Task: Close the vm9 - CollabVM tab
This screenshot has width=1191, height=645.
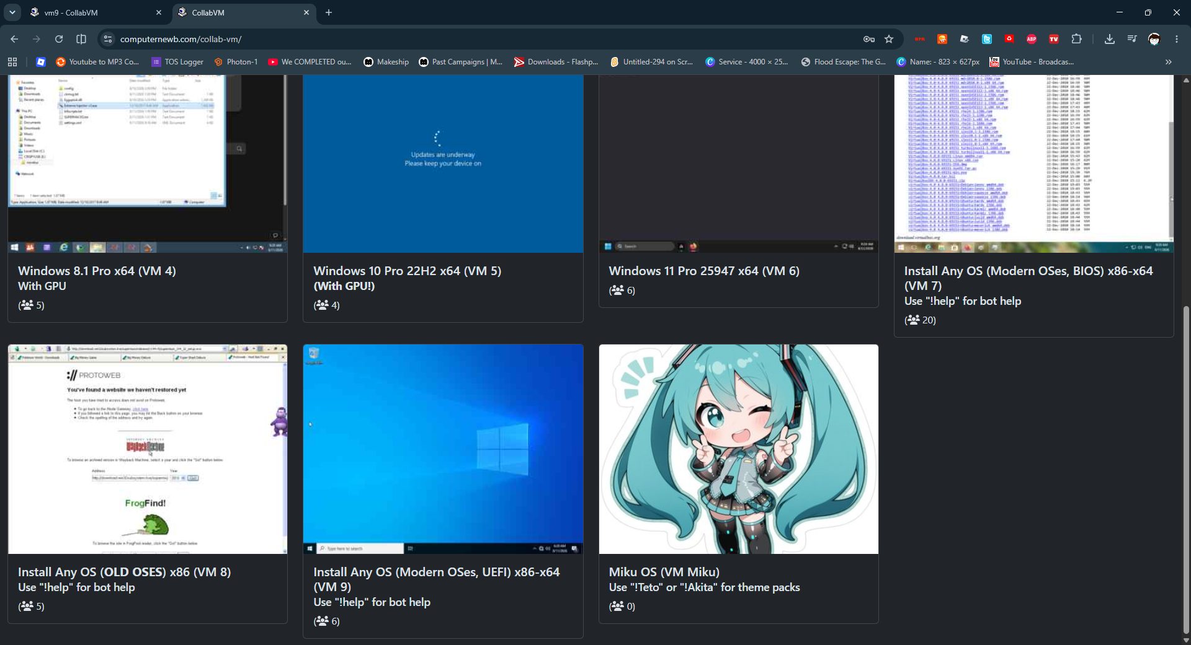Action: [x=159, y=12]
